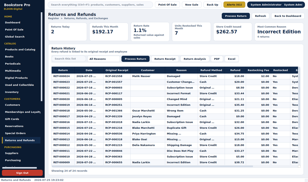
Task: Sort by Refund Method column header
Action: (x=211, y=70)
